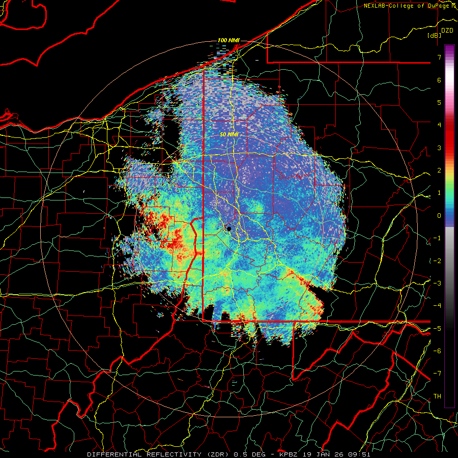This screenshot has width=458, height=458.
Task: Click the black KPBZ radar site dot
Action: pyautogui.click(x=230, y=228)
